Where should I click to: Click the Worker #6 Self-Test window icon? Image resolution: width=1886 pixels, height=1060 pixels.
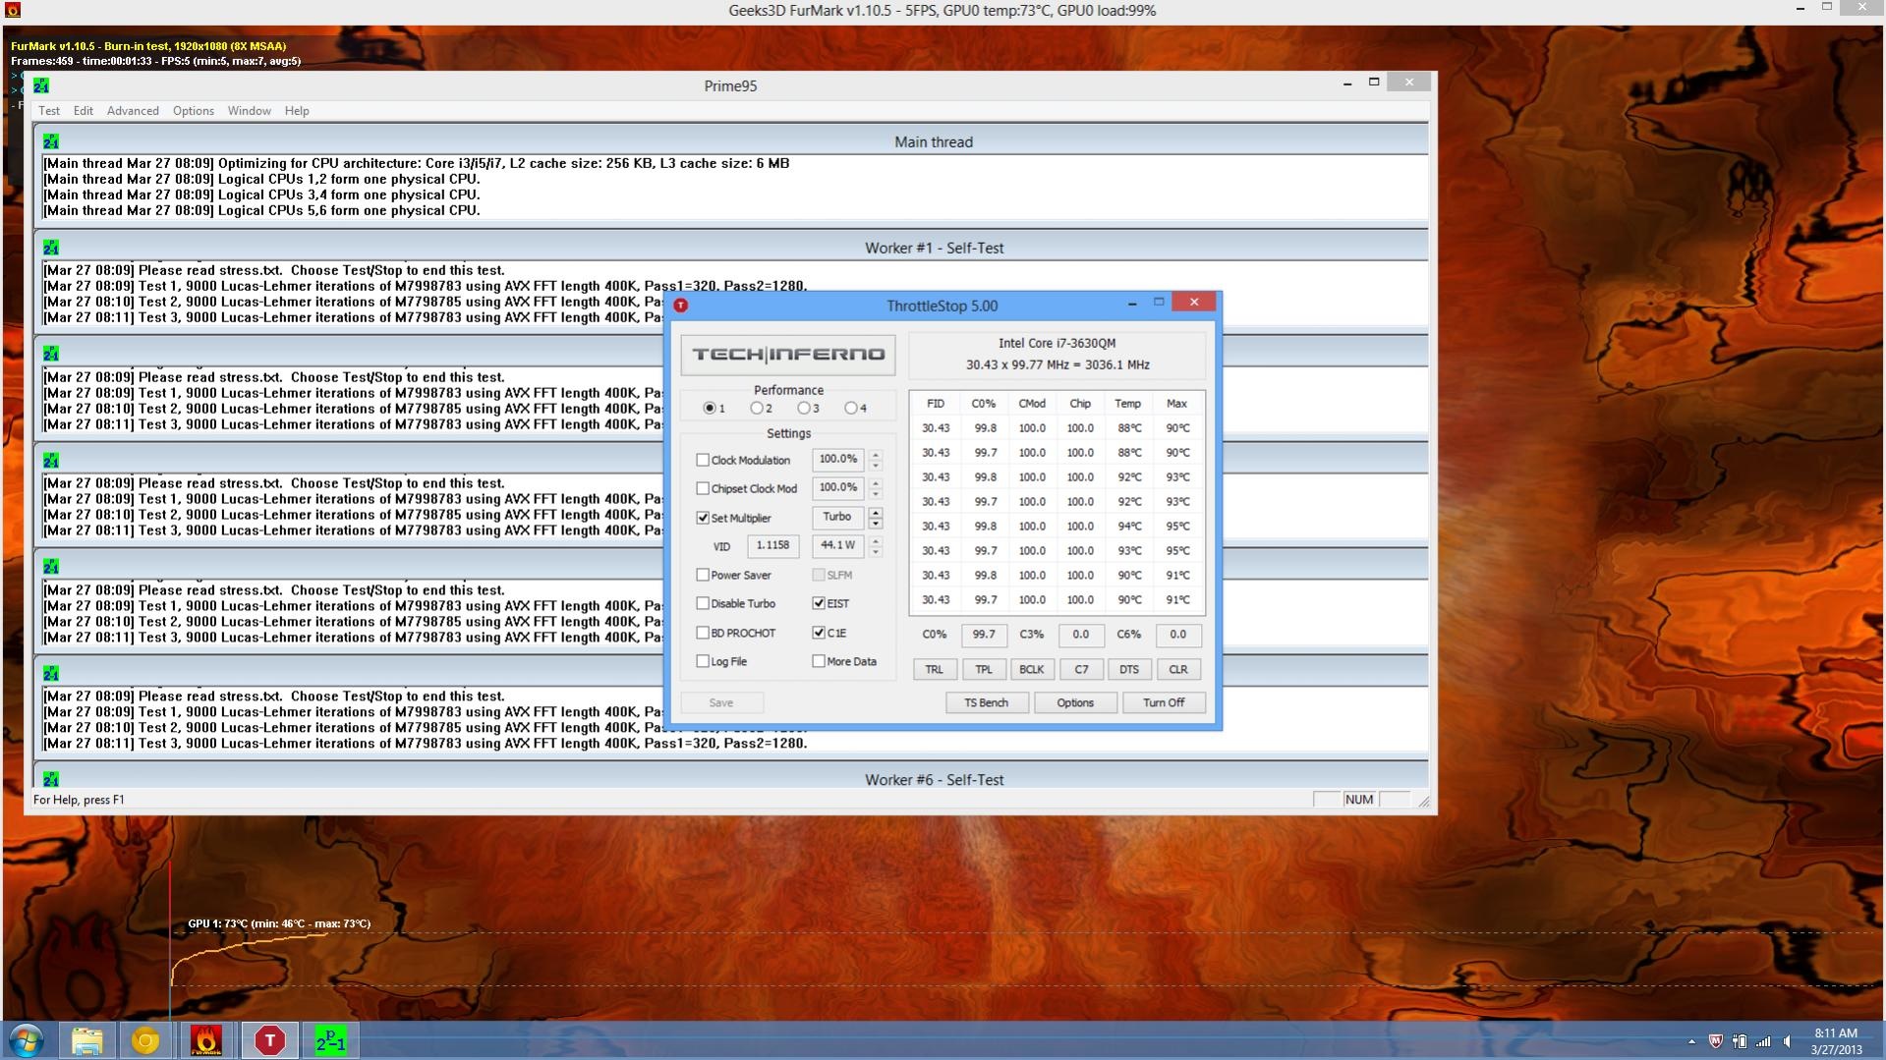coord(51,780)
